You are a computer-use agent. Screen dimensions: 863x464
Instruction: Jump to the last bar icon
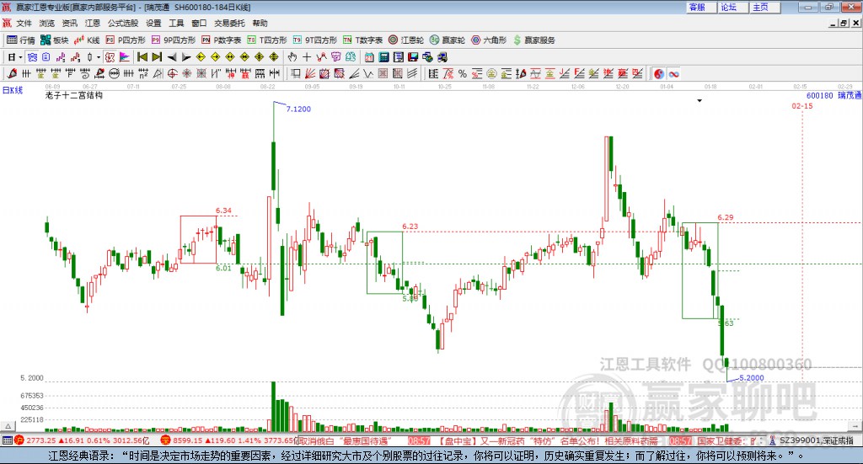(157, 57)
